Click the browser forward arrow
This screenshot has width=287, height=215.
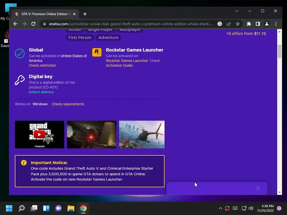(x=24, y=24)
